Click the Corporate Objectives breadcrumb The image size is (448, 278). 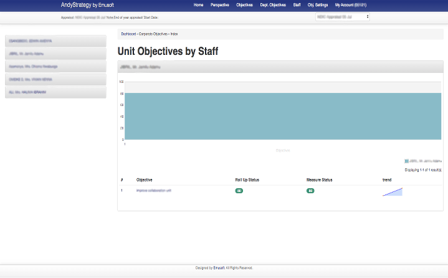point(153,34)
